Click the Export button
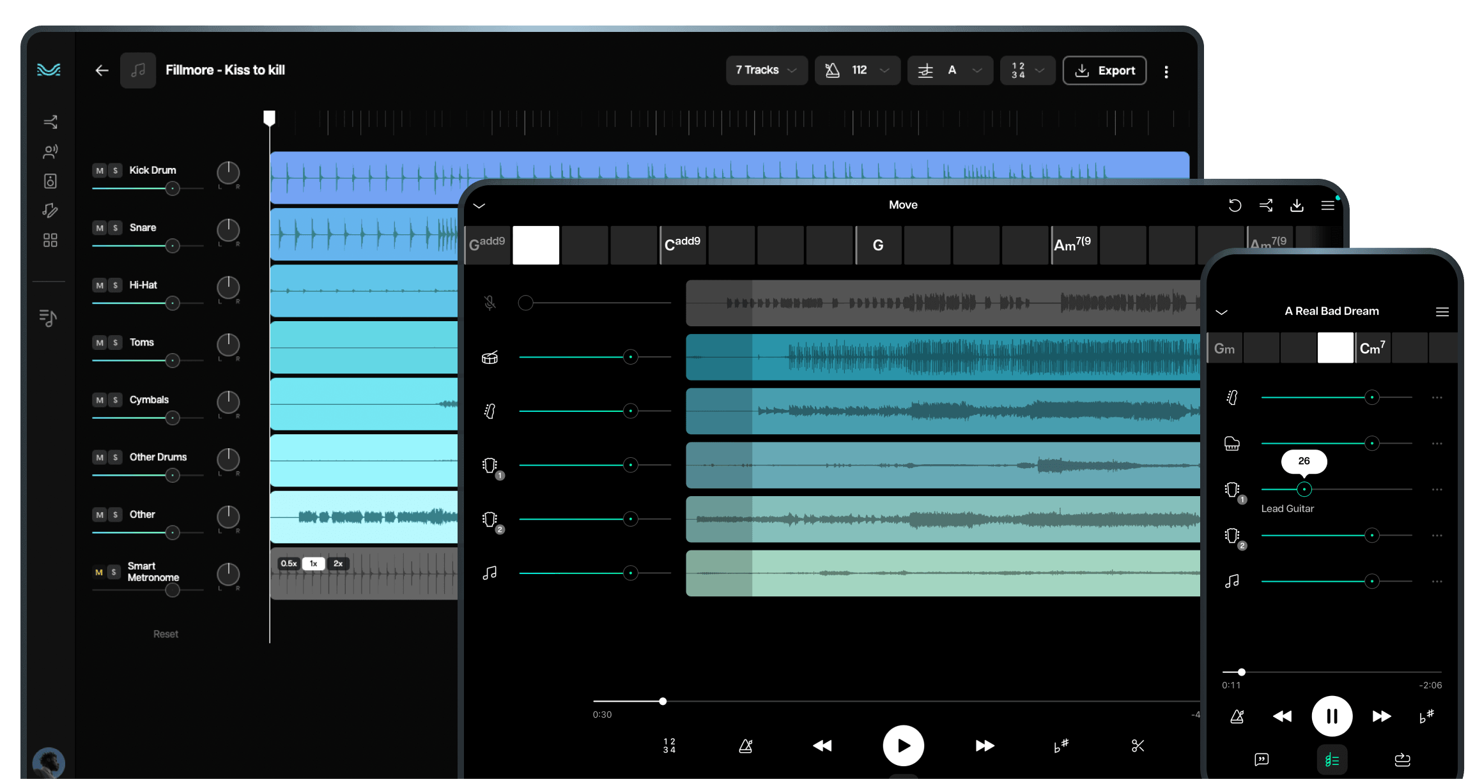The height and width of the screenshot is (779, 1482). [x=1104, y=70]
